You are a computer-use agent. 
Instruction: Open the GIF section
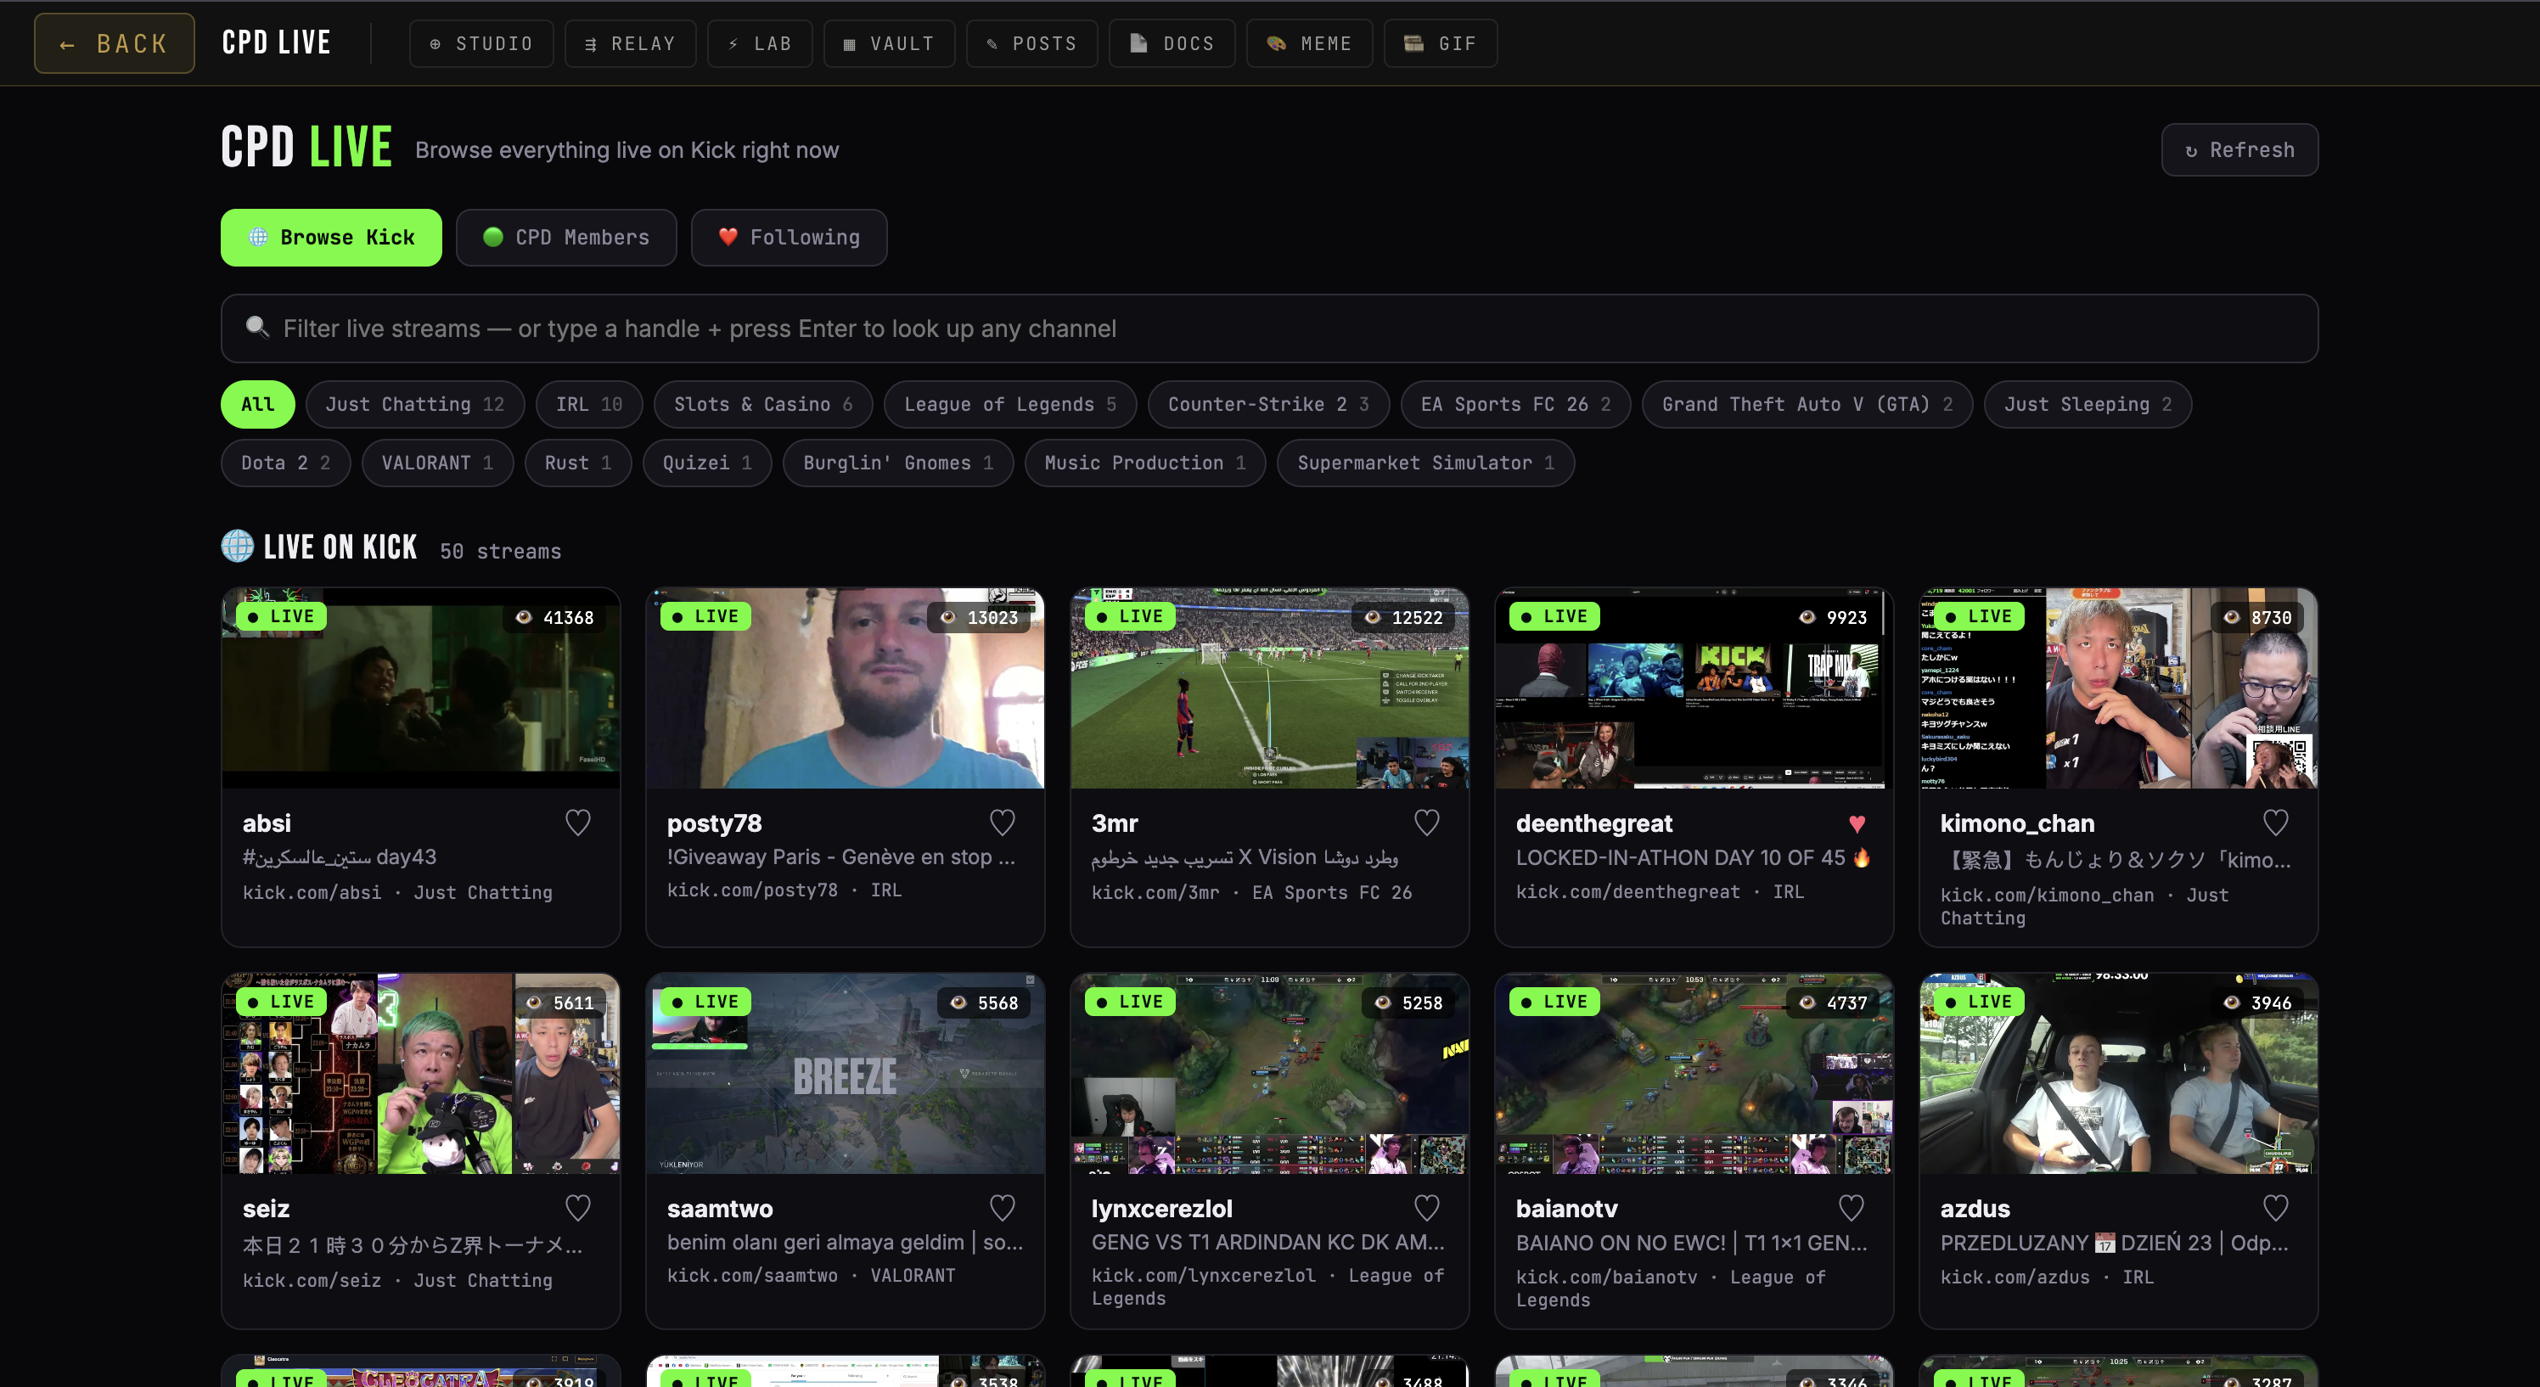click(x=1441, y=43)
